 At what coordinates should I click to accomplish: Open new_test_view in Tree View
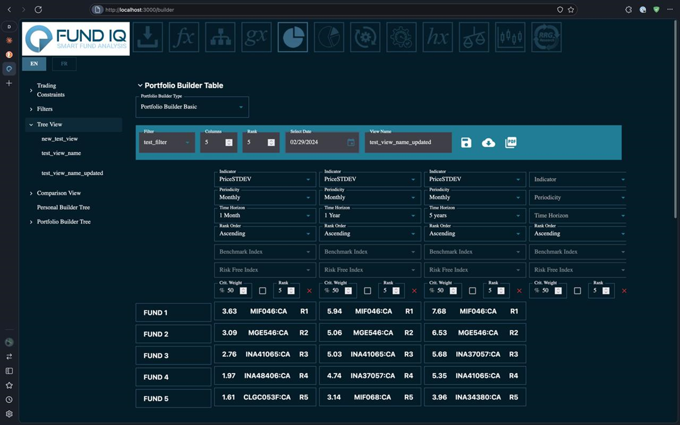60,139
